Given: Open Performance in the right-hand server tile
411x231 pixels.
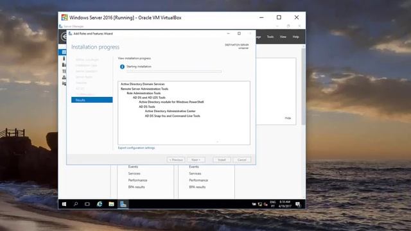Looking at the screenshot, I should click(x=198, y=180).
